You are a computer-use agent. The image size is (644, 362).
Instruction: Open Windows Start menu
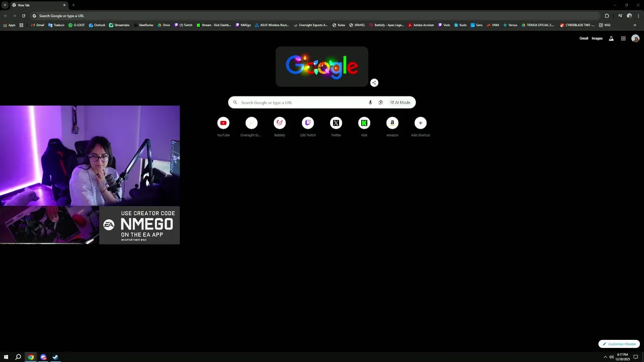[6, 357]
